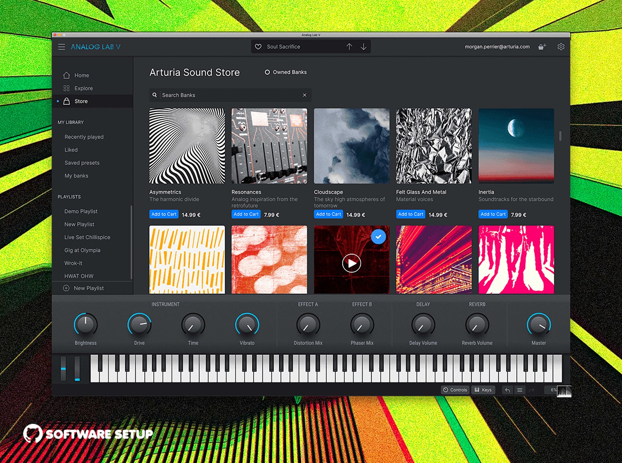Open the hamburger main menu
Image resolution: width=622 pixels, height=463 pixels.
(x=61, y=47)
